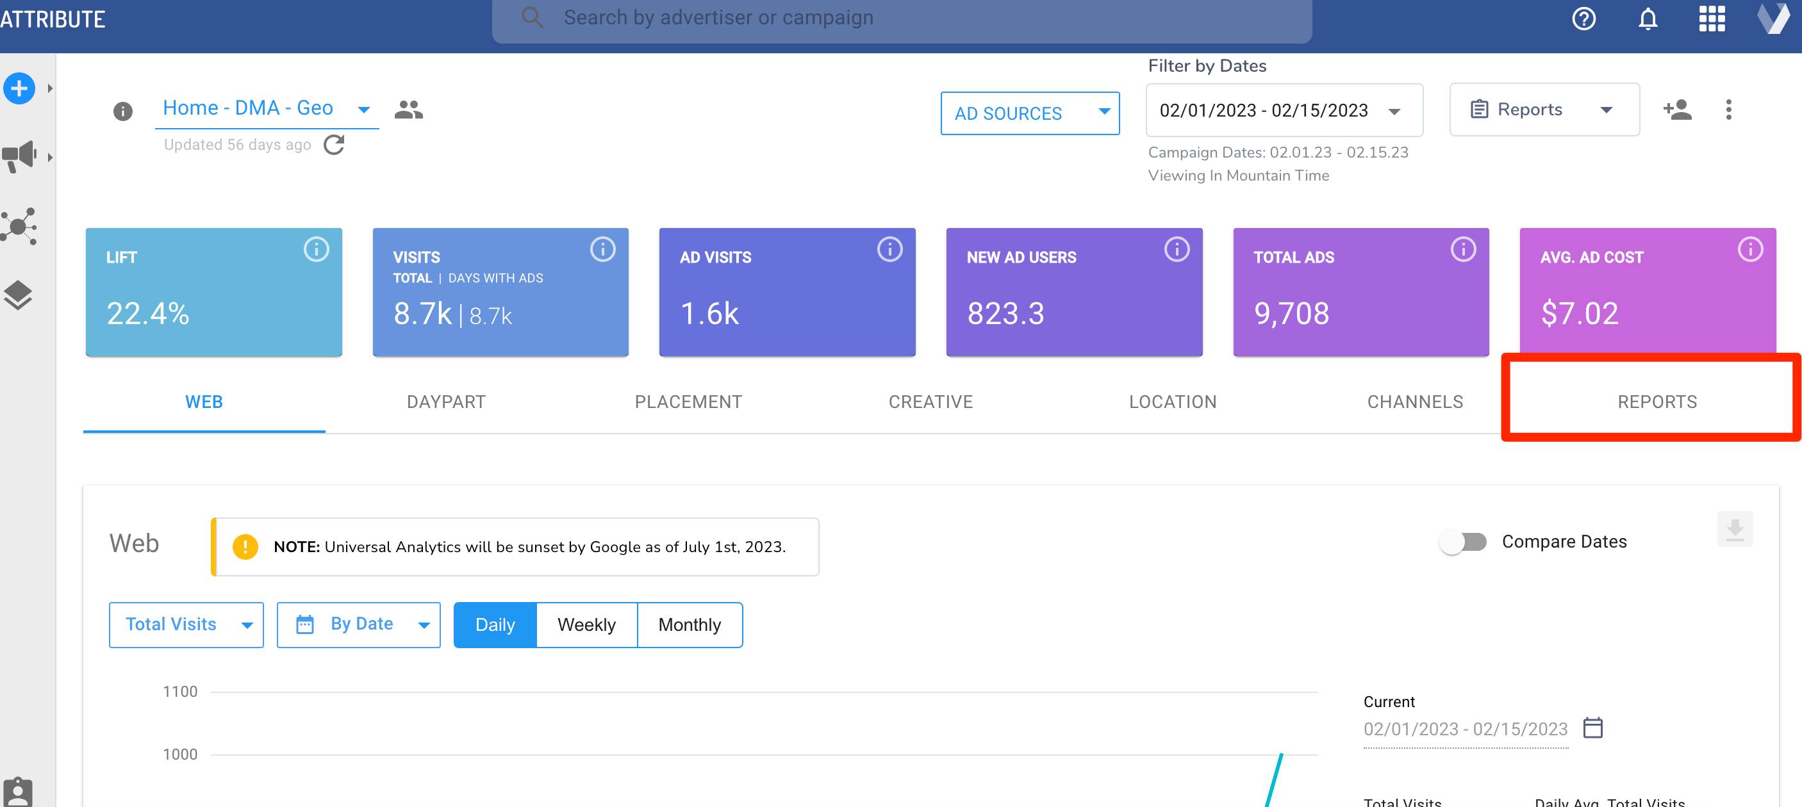Select the layers icon in the sidebar

coord(19,295)
